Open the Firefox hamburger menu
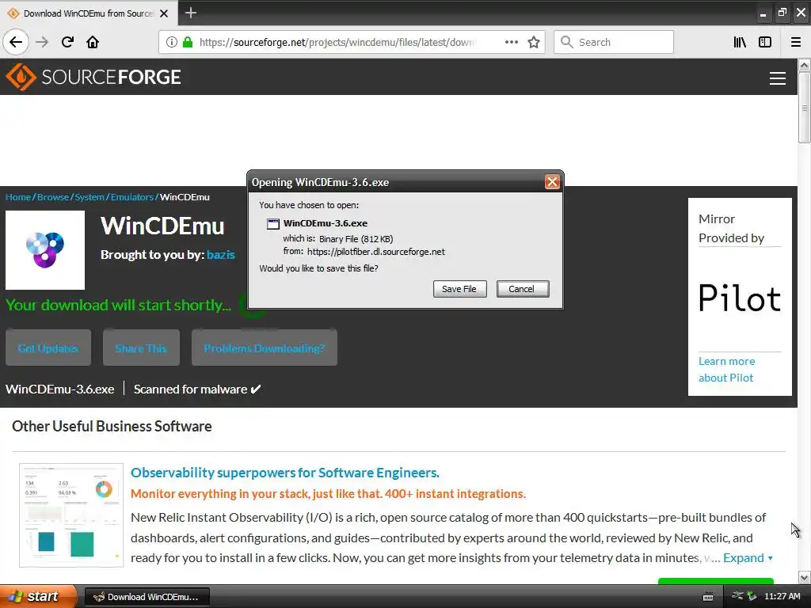The width and height of the screenshot is (811, 608). coord(796,42)
